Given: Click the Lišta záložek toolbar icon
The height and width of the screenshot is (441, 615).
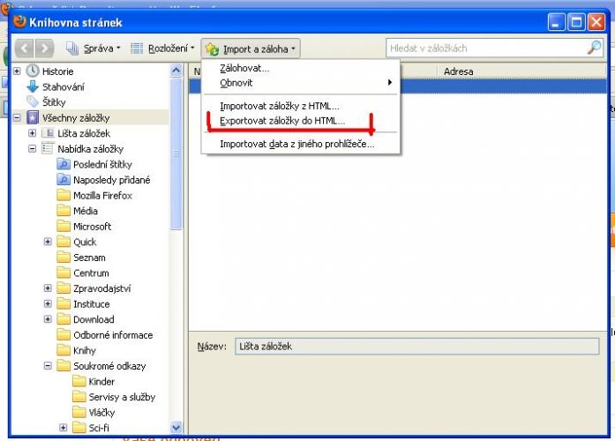Looking at the screenshot, I should point(49,133).
